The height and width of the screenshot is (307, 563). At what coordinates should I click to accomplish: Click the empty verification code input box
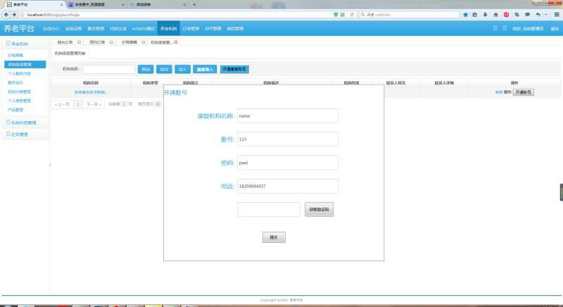click(x=268, y=210)
